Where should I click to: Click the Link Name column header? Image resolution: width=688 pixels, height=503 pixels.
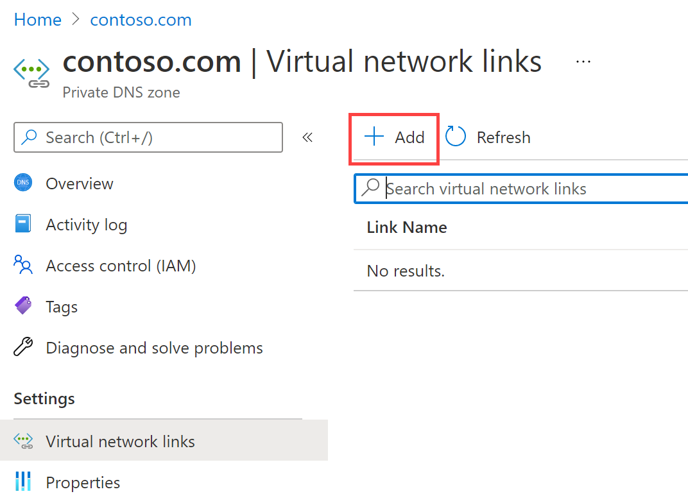tap(406, 227)
